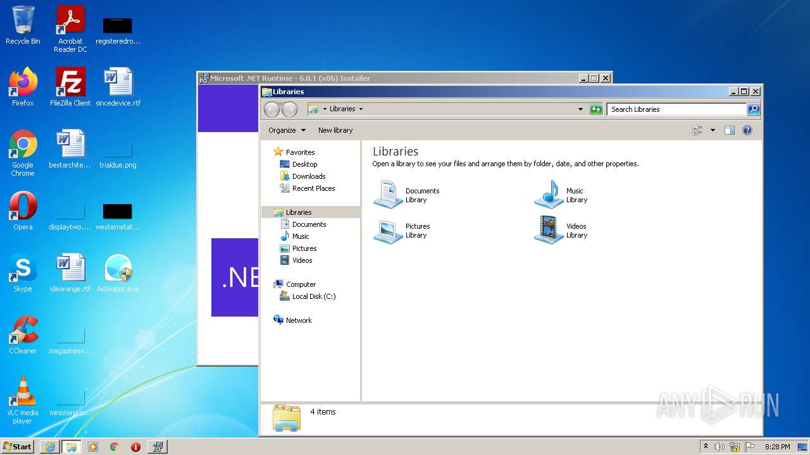Click the search magnifier icon
Viewport: 810px width, 455px height.
tap(753, 109)
